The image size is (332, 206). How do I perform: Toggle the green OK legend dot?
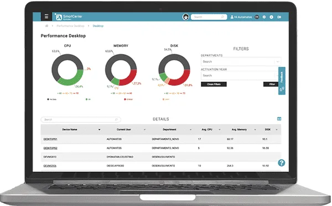point(86,99)
